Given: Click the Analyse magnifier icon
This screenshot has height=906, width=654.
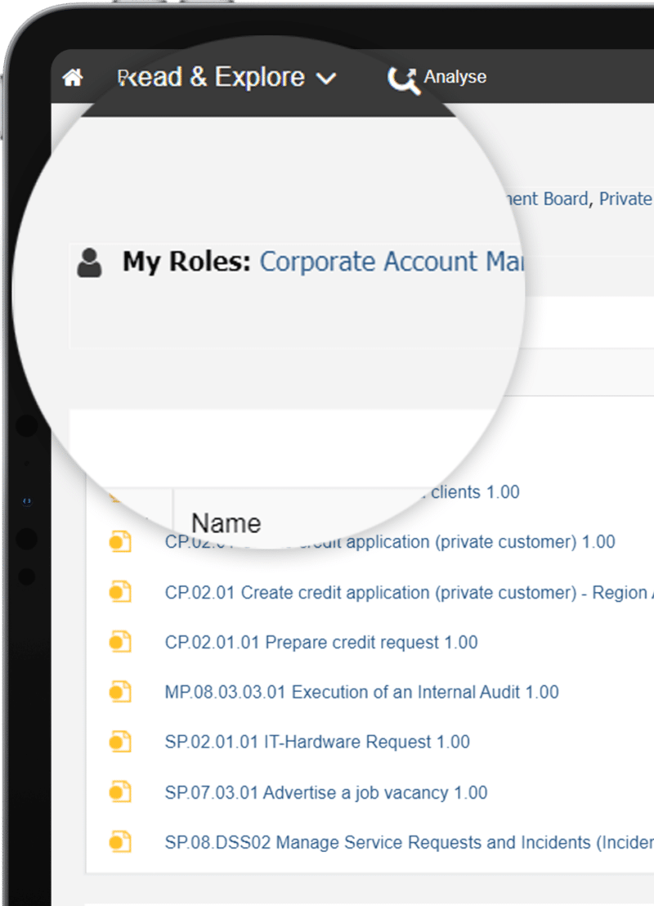Looking at the screenshot, I should (403, 79).
